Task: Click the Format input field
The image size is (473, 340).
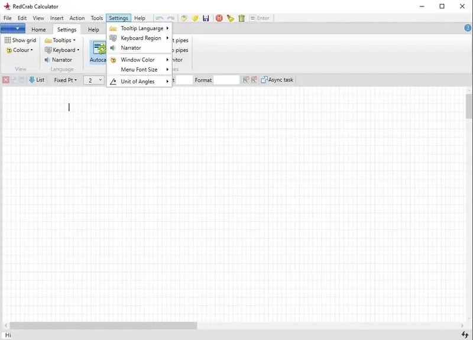Action: tap(226, 80)
